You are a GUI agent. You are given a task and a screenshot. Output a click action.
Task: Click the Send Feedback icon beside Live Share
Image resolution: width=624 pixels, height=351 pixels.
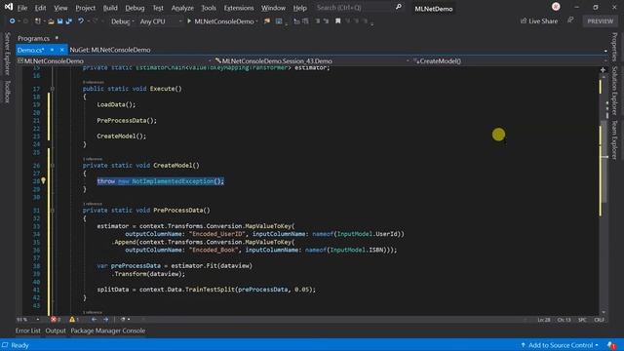[x=570, y=20]
